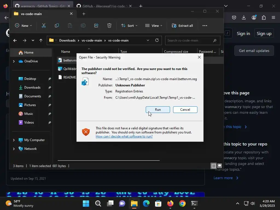Image resolution: width=280 pixels, height=210 pixels.
Task: Click the Cut icon in Explorer toolbar
Action: coord(43,25)
